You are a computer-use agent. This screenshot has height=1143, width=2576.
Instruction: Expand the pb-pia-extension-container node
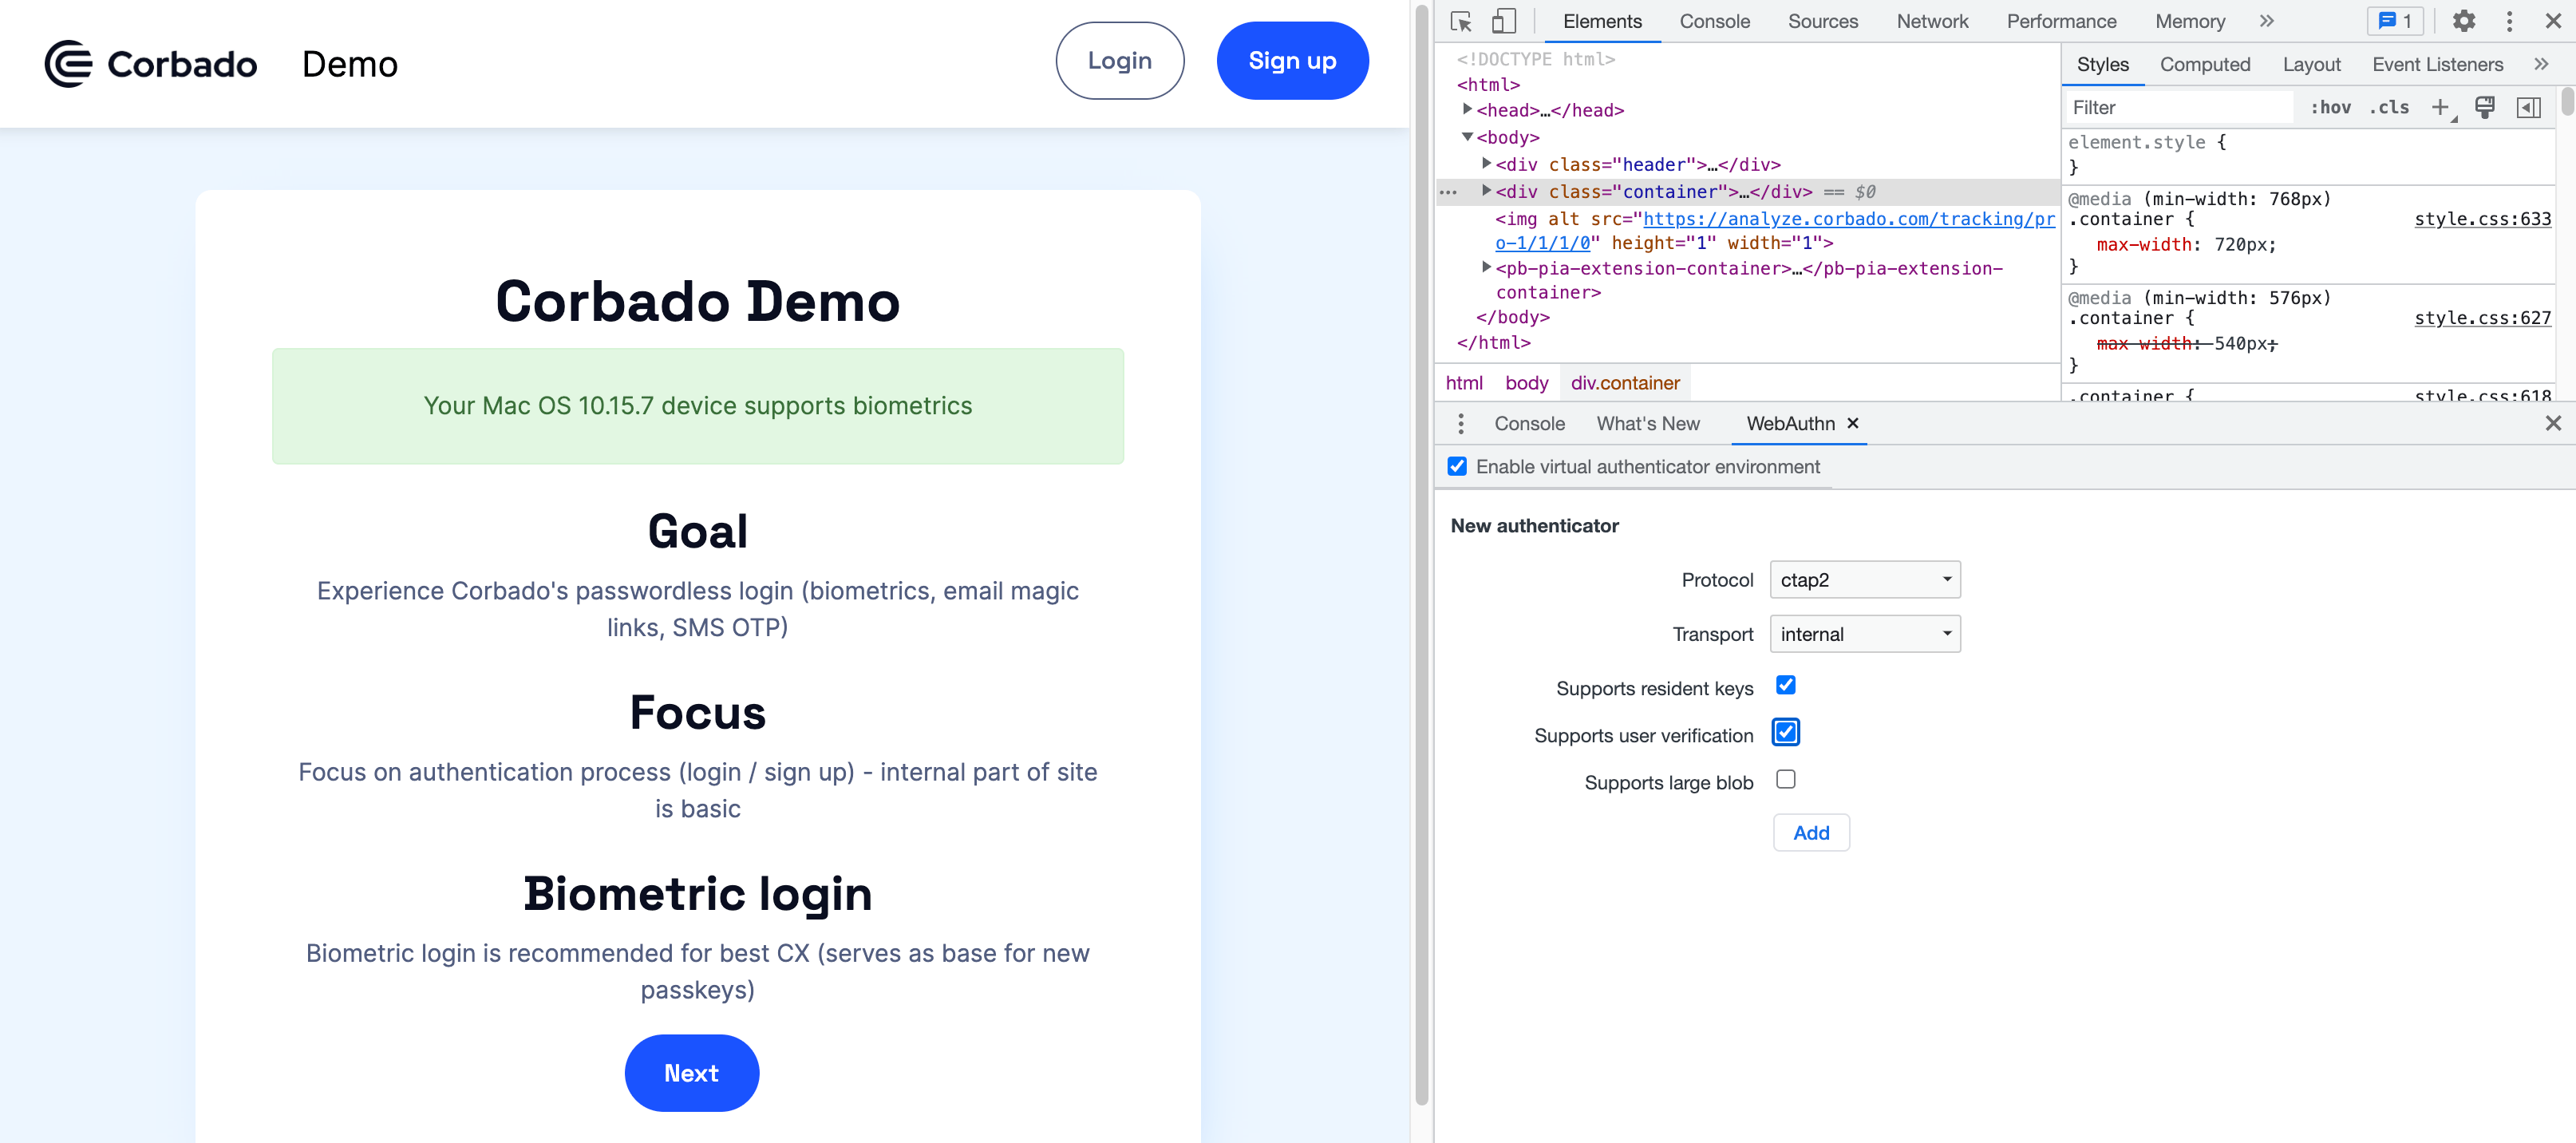coord(1486,268)
